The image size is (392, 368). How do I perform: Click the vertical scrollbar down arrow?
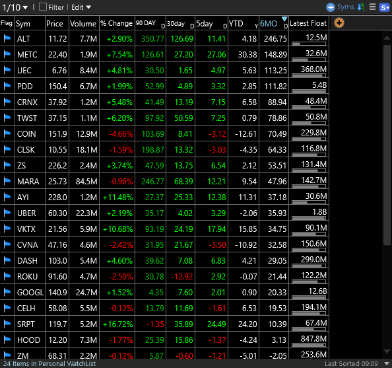click(387, 351)
